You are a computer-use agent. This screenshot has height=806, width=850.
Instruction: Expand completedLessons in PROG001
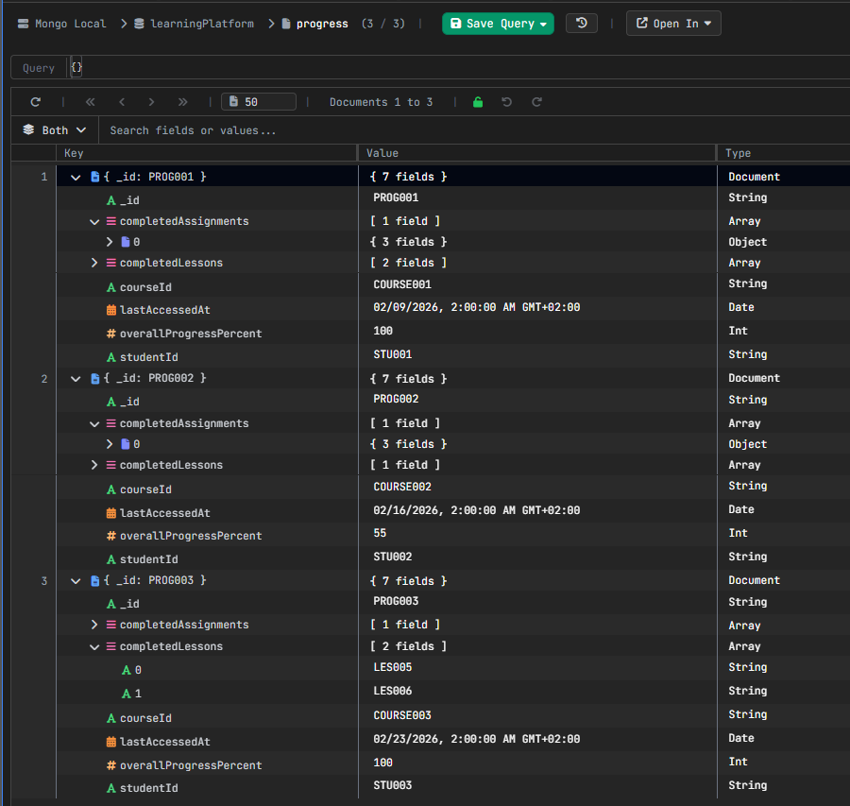click(x=94, y=263)
